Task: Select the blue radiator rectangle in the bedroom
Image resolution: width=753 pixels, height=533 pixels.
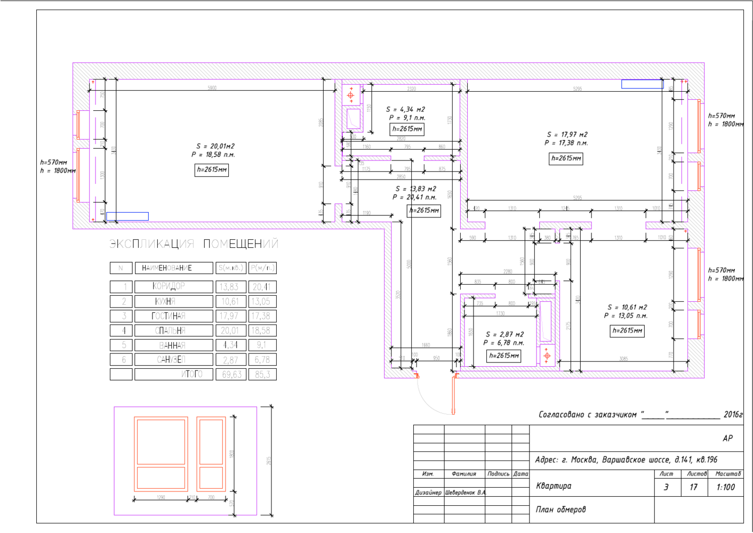Action: coord(127,216)
